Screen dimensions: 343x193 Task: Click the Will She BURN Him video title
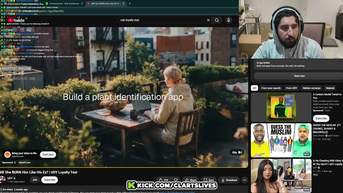pyautogui.click(x=39, y=172)
